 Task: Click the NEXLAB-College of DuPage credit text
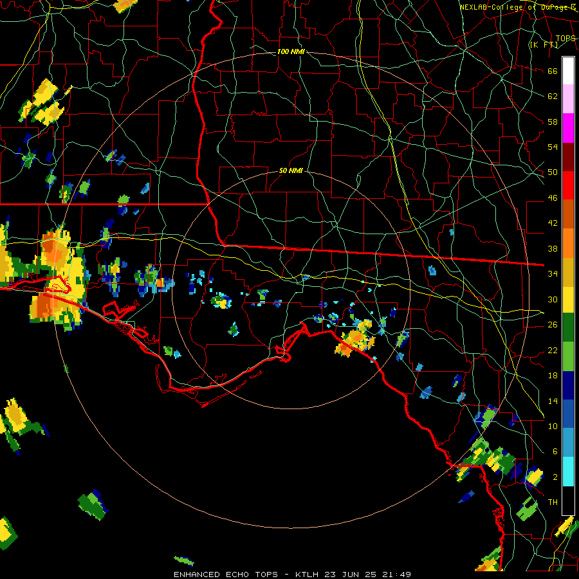point(517,7)
